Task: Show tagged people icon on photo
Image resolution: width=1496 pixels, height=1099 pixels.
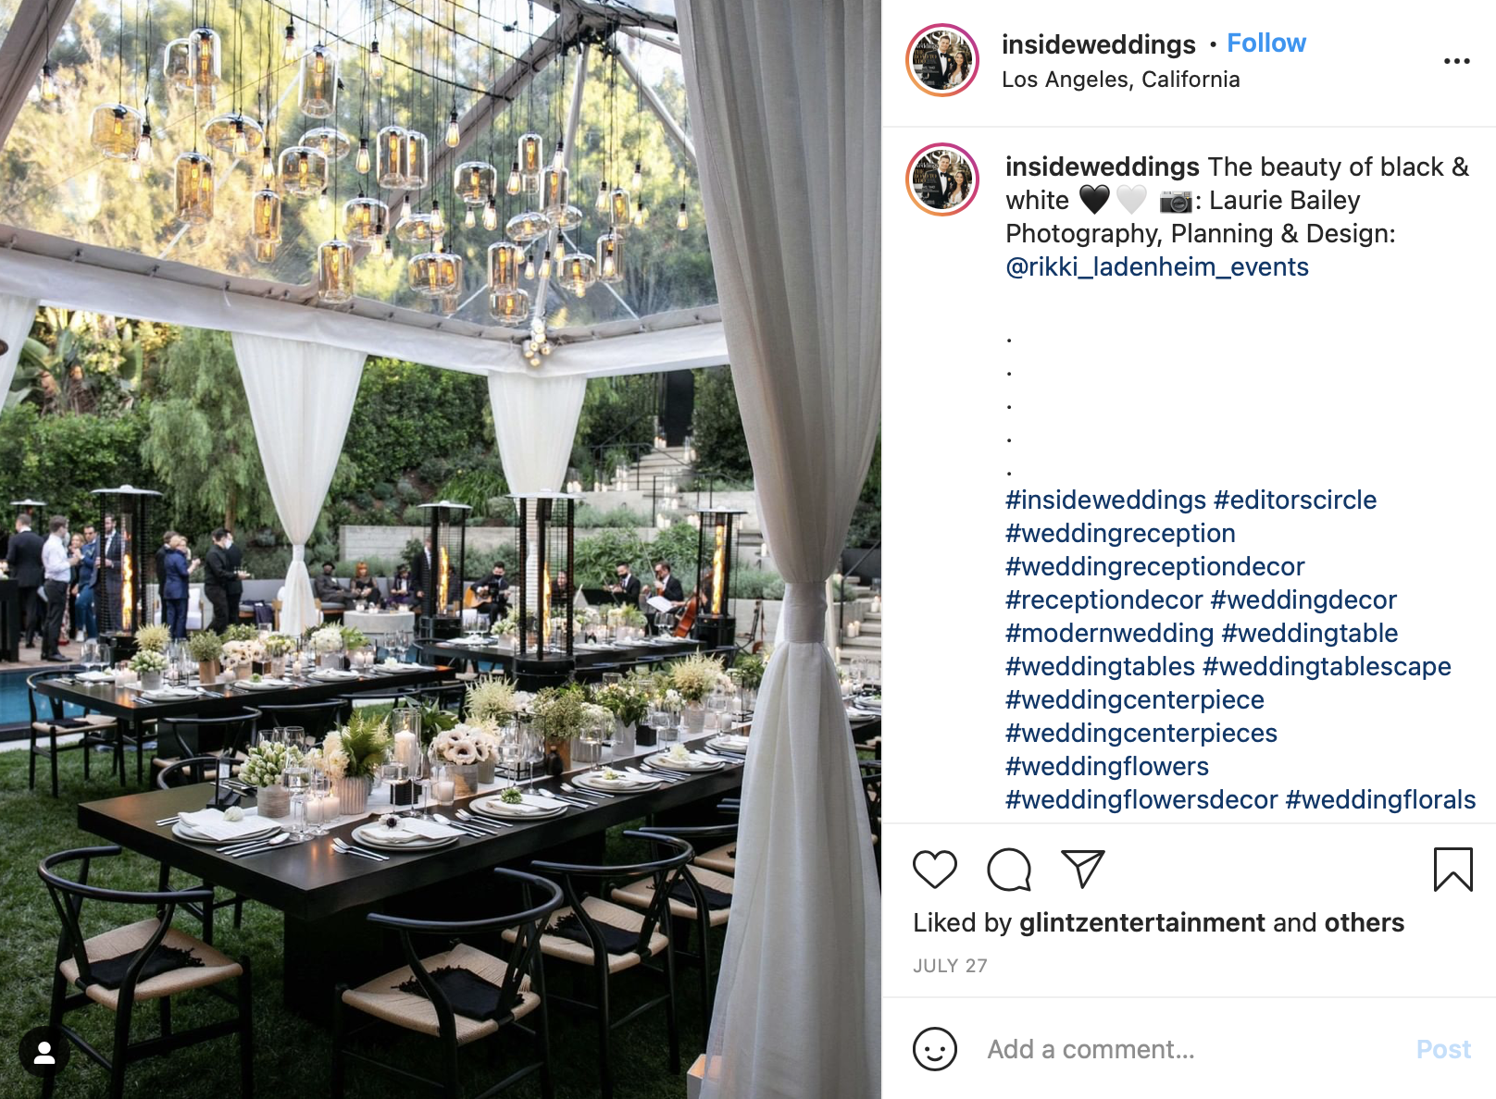Action: click(44, 1052)
